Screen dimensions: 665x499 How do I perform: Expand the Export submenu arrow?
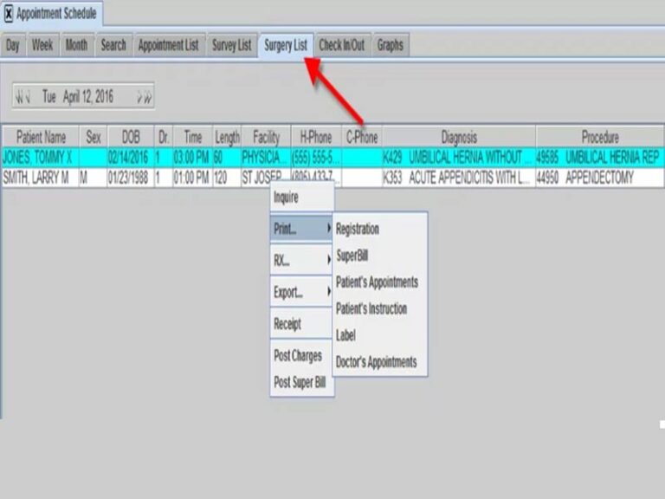[x=329, y=291]
